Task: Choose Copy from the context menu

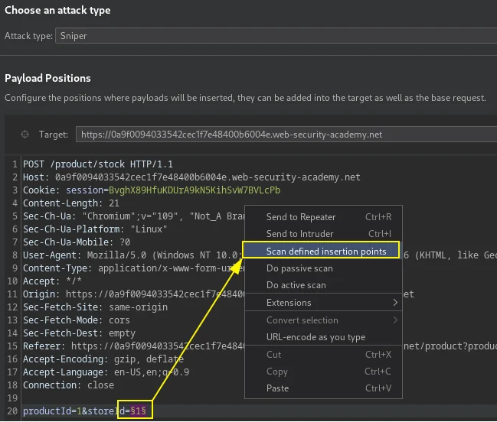Action: coord(323,372)
